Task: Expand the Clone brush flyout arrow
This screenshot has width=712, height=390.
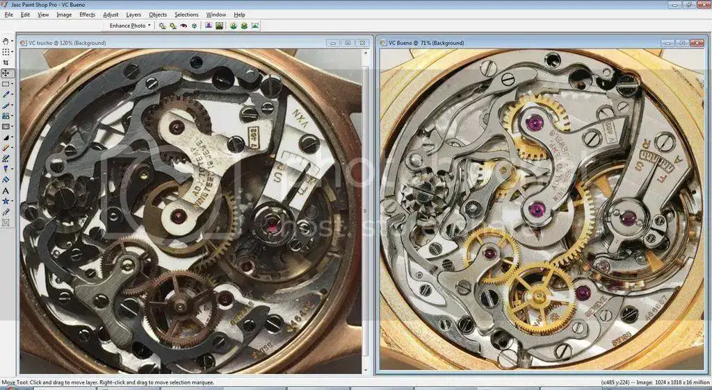Action: (x=12, y=116)
